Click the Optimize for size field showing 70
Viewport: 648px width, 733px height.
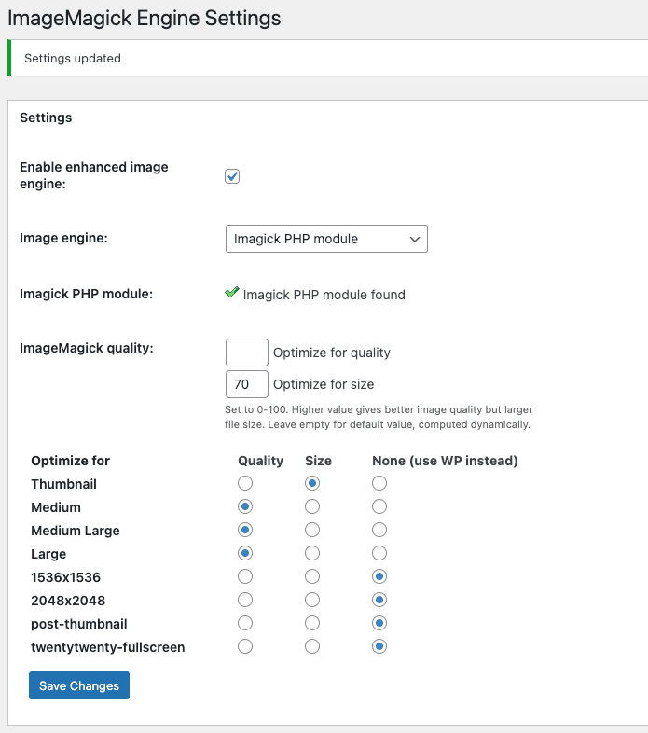(247, 384)
